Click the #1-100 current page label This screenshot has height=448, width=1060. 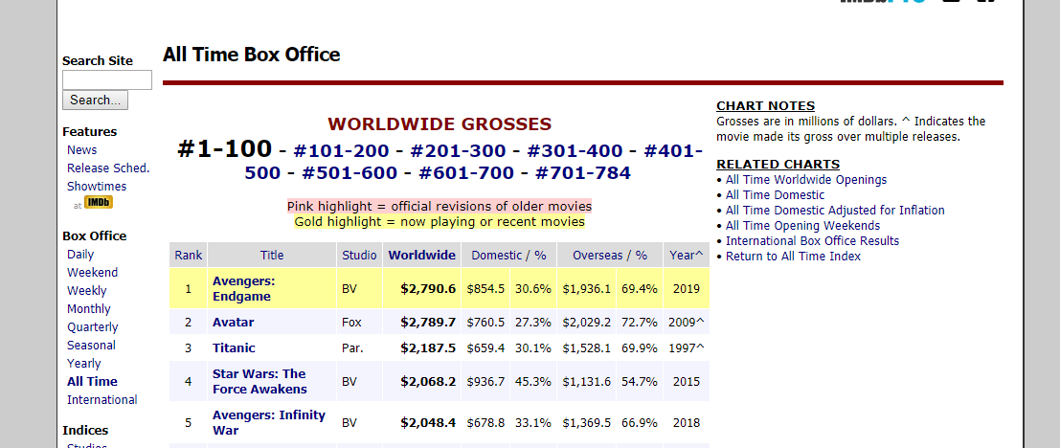224,148
